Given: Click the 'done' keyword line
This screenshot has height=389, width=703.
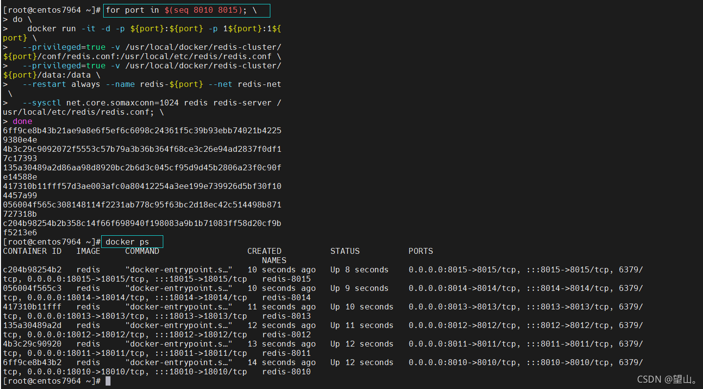Looking at the screenshot, I should 22,122.
